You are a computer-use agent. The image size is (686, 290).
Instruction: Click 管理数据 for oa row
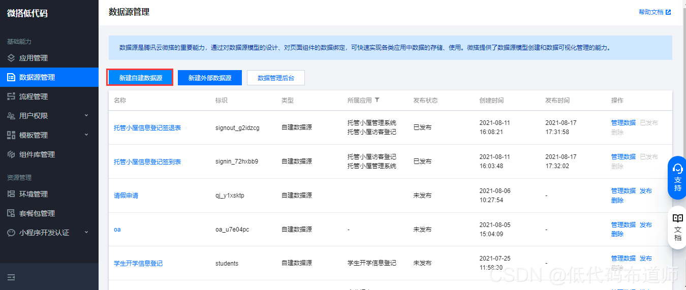(x=623, y=225)
